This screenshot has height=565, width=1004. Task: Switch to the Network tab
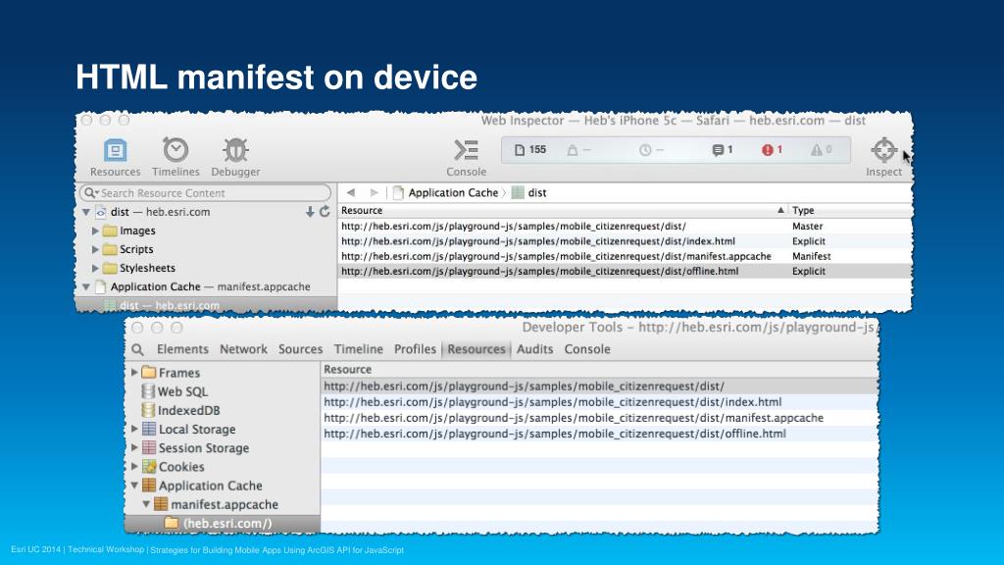coord(243,349)
